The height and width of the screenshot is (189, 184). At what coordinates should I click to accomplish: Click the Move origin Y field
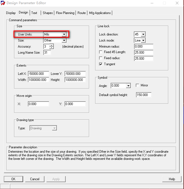pyautogui.click(x=75, y=104)
